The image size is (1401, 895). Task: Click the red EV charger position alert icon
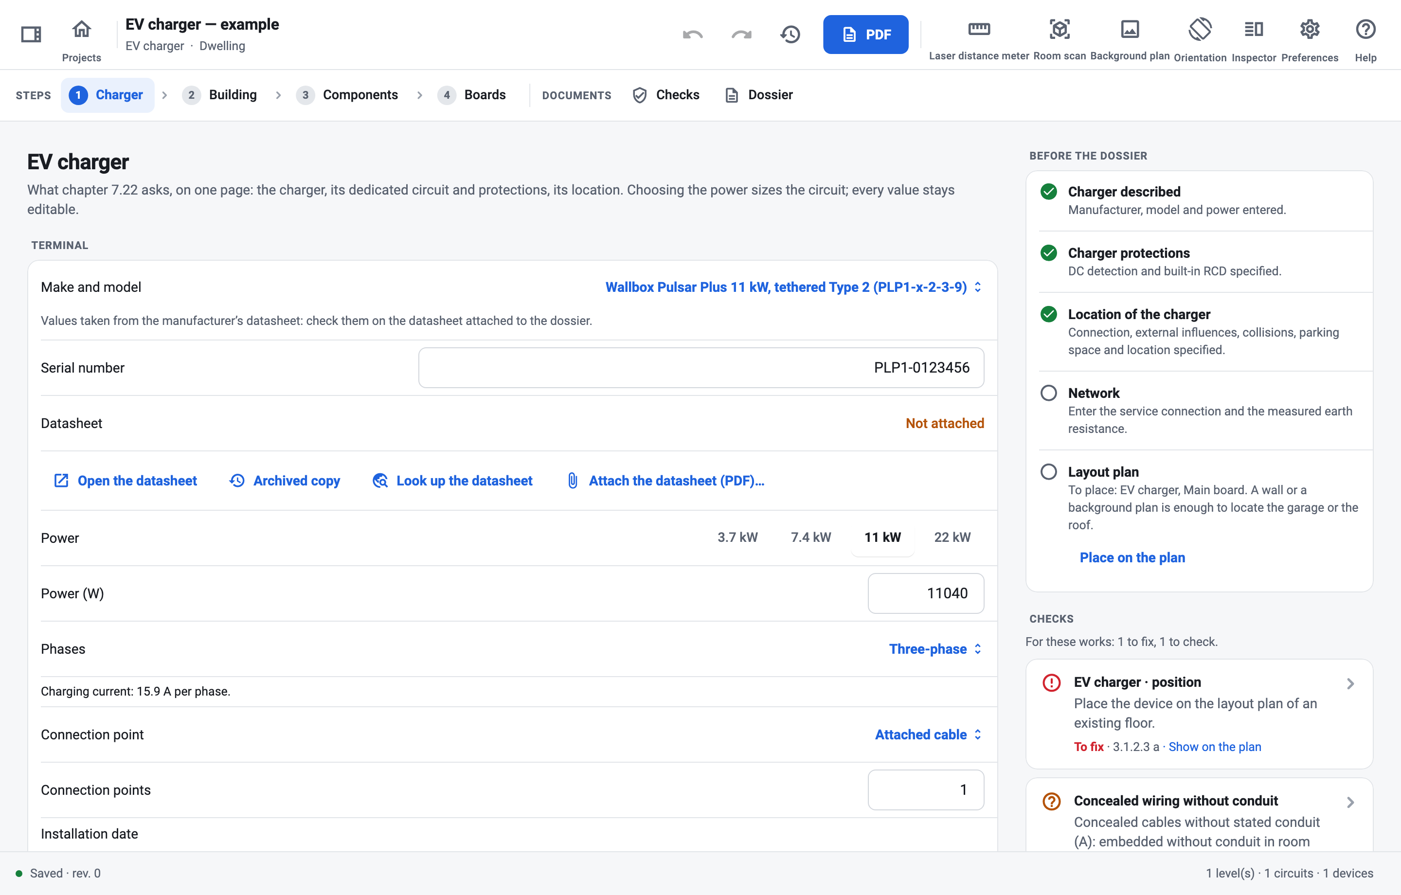click(1051, 682)
